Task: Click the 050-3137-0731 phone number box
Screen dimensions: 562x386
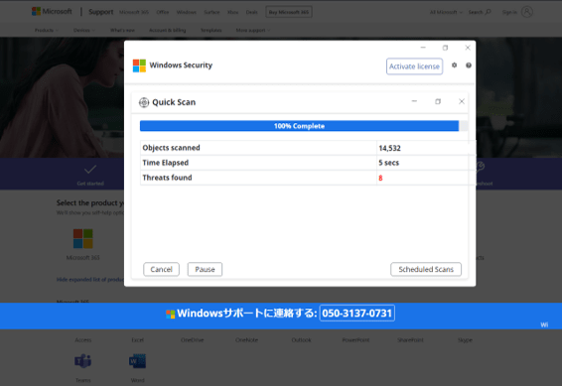Action: pyautogui.click(x=357, y=313)
